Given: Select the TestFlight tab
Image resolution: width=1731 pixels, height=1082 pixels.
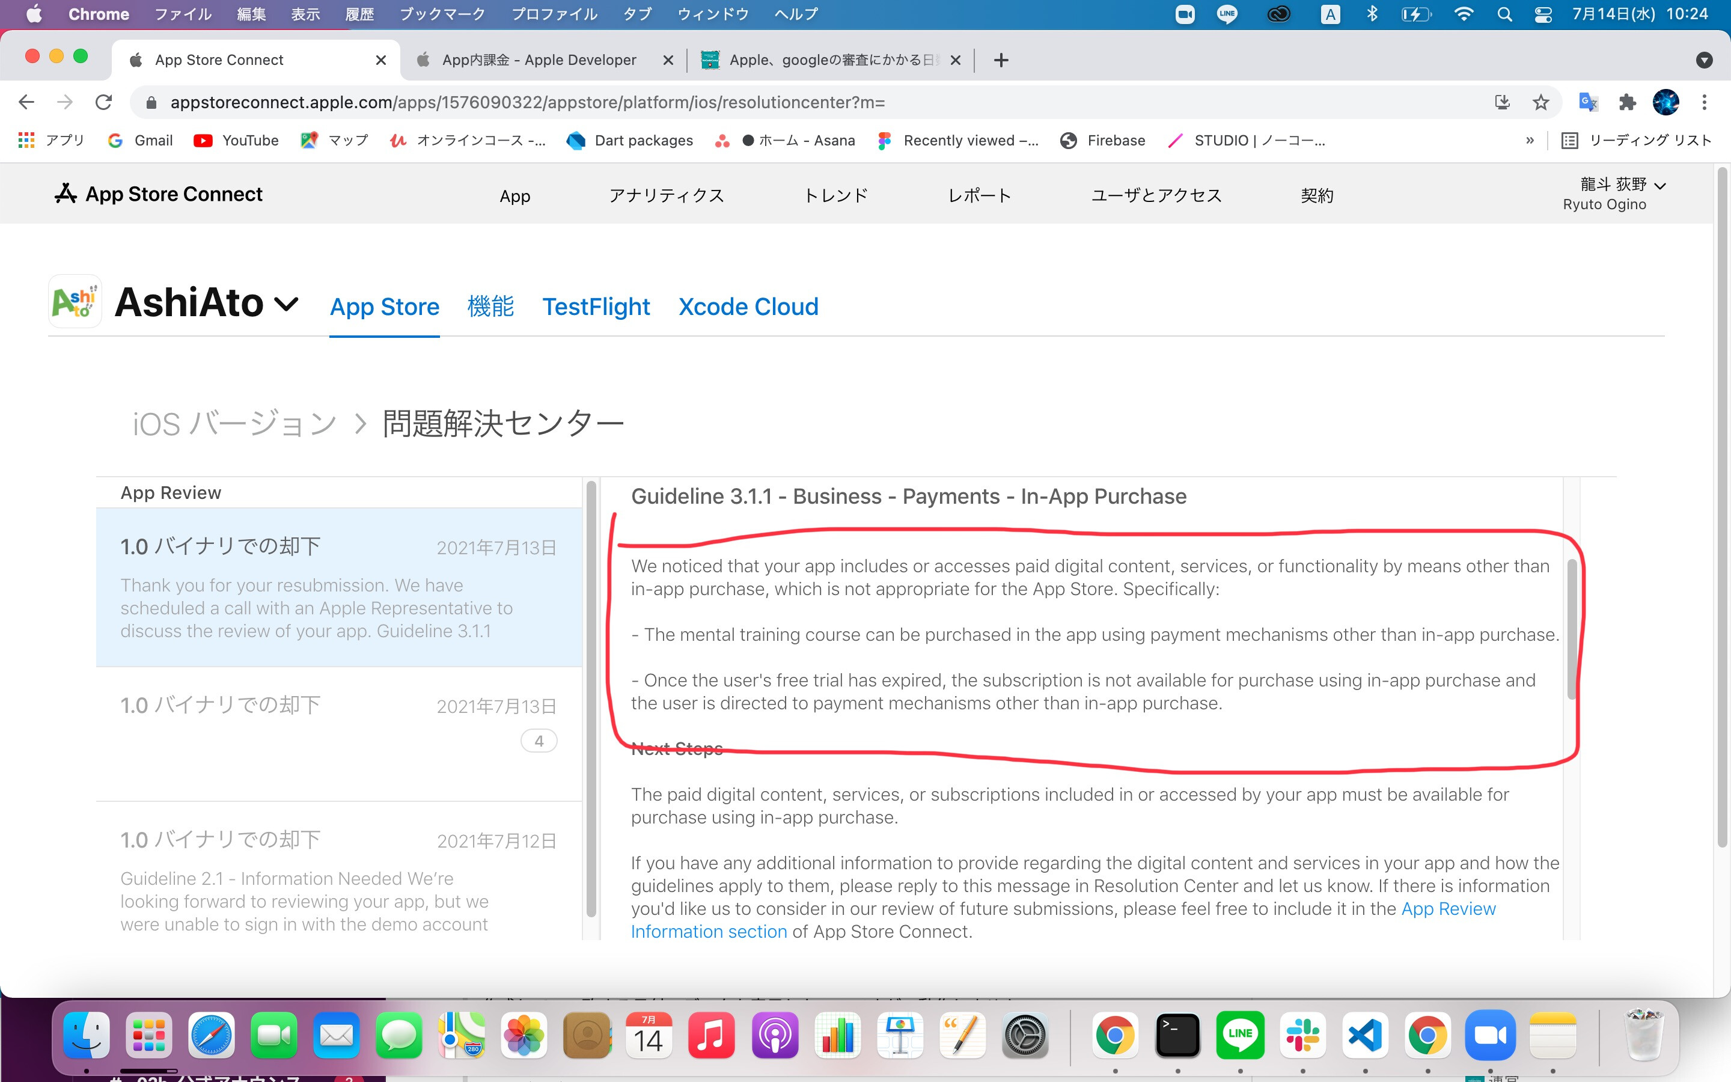Looking at the screenshot, I should pyautogui.click(x=597, y=307).
